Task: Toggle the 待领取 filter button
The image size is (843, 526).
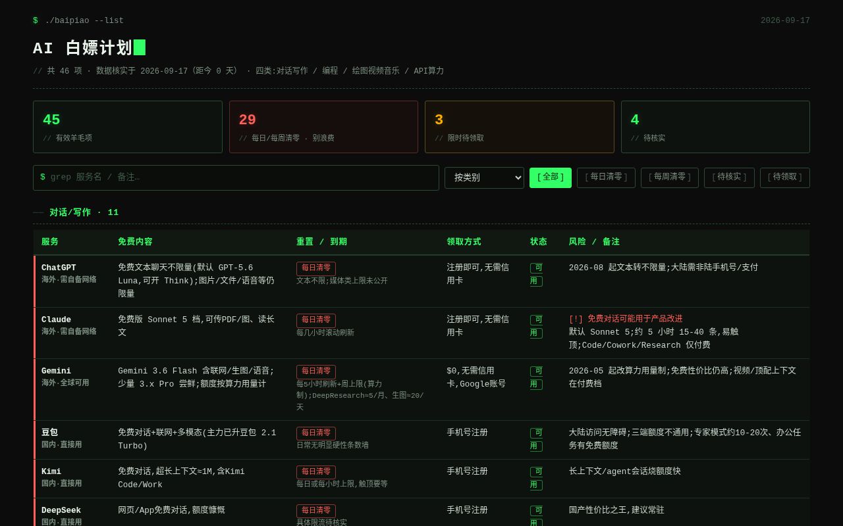Action: pos(785,178)
